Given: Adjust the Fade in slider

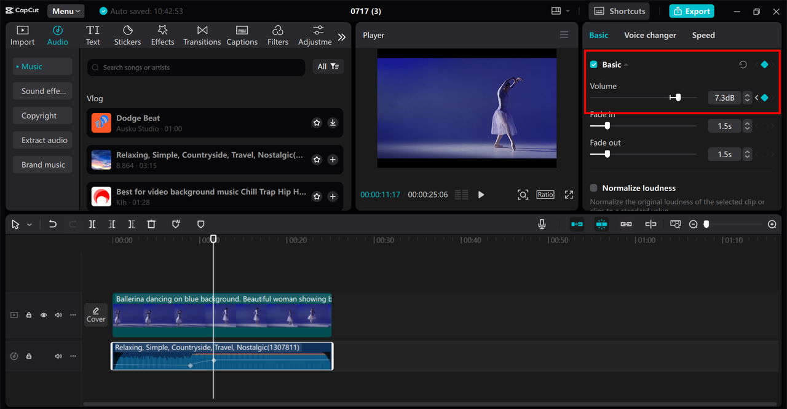Looking at the screenshot, I should click(x=607, y=126).
